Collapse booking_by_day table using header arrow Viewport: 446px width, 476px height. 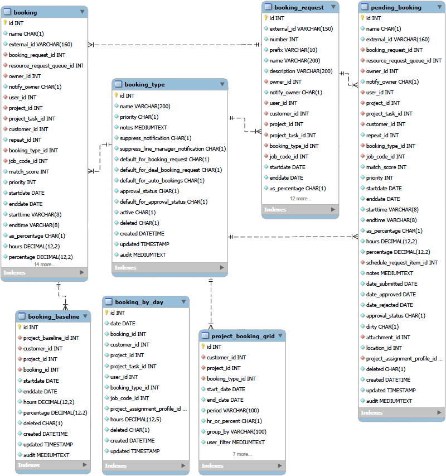pos(184,301)
